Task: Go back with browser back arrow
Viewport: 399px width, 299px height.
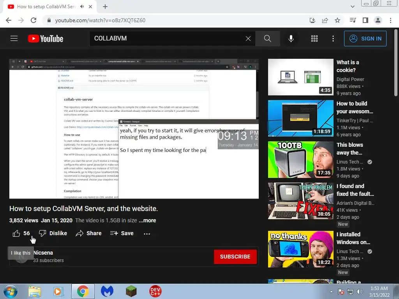Action: pos(9,20)
